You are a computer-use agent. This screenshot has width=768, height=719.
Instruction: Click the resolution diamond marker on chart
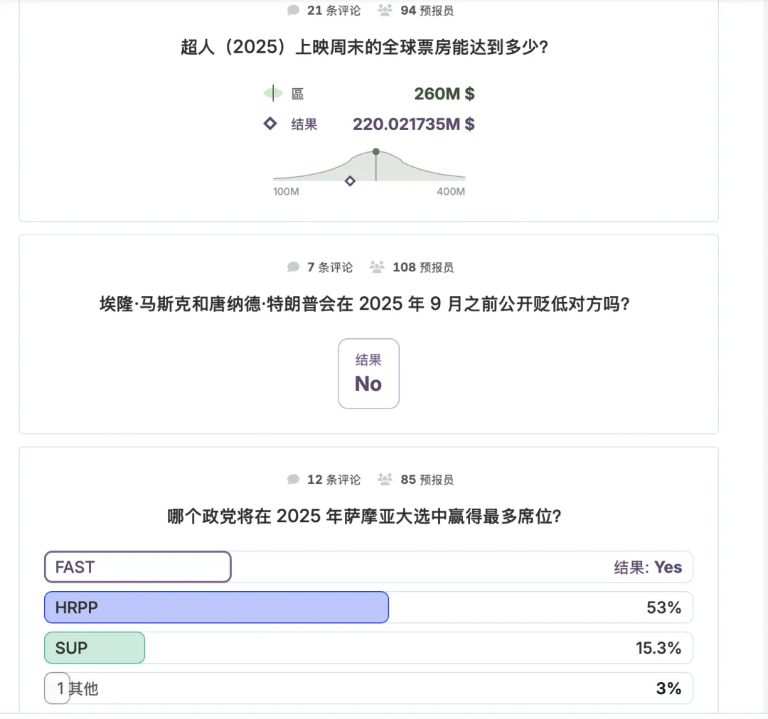tap(350, 181)
